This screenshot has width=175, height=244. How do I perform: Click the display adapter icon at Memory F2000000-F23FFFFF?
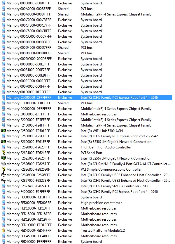pyautogui.click(x=3, y=120)
